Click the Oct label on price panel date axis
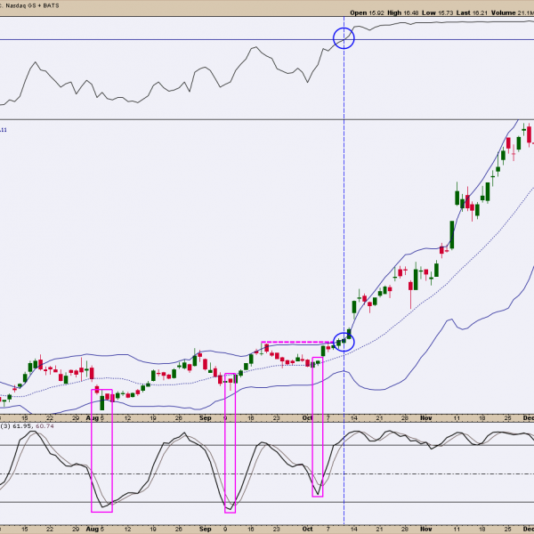534x534 pixels. 308,418
